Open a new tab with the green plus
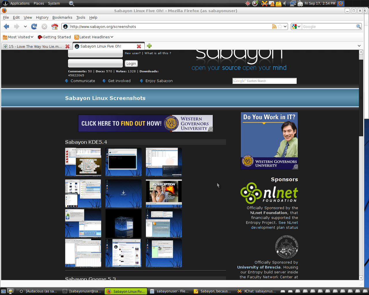The width and height of the screenshot is (369, 295). pos(149,46)
